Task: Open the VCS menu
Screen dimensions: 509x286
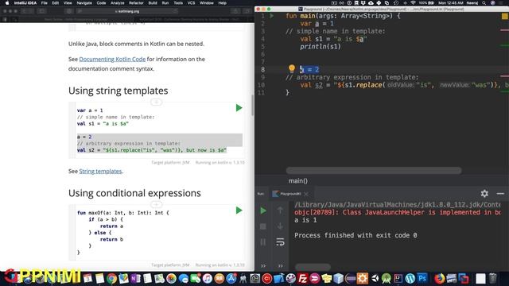Action: pos(191,3)
